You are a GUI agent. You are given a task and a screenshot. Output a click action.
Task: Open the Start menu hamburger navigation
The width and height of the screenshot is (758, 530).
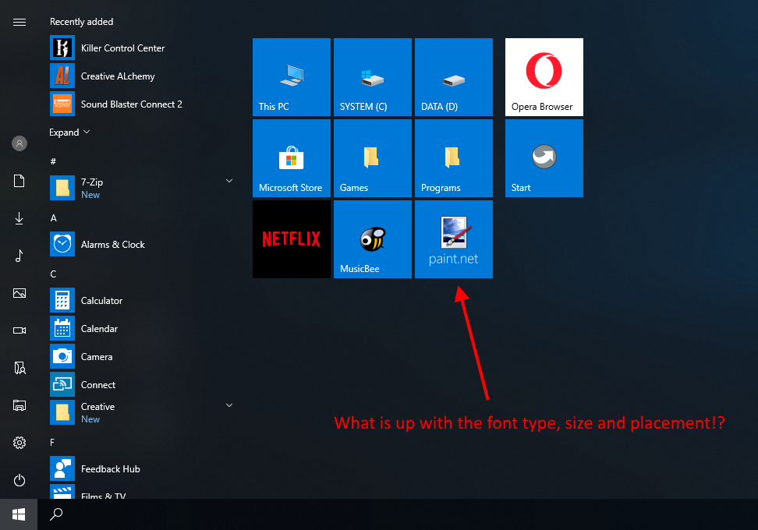click(x=19, y=22)
